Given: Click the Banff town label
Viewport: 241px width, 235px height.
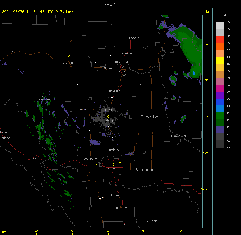Looking at the screenshot, I should (x=35, y=158).
